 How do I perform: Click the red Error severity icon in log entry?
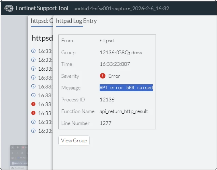point(103,76)
